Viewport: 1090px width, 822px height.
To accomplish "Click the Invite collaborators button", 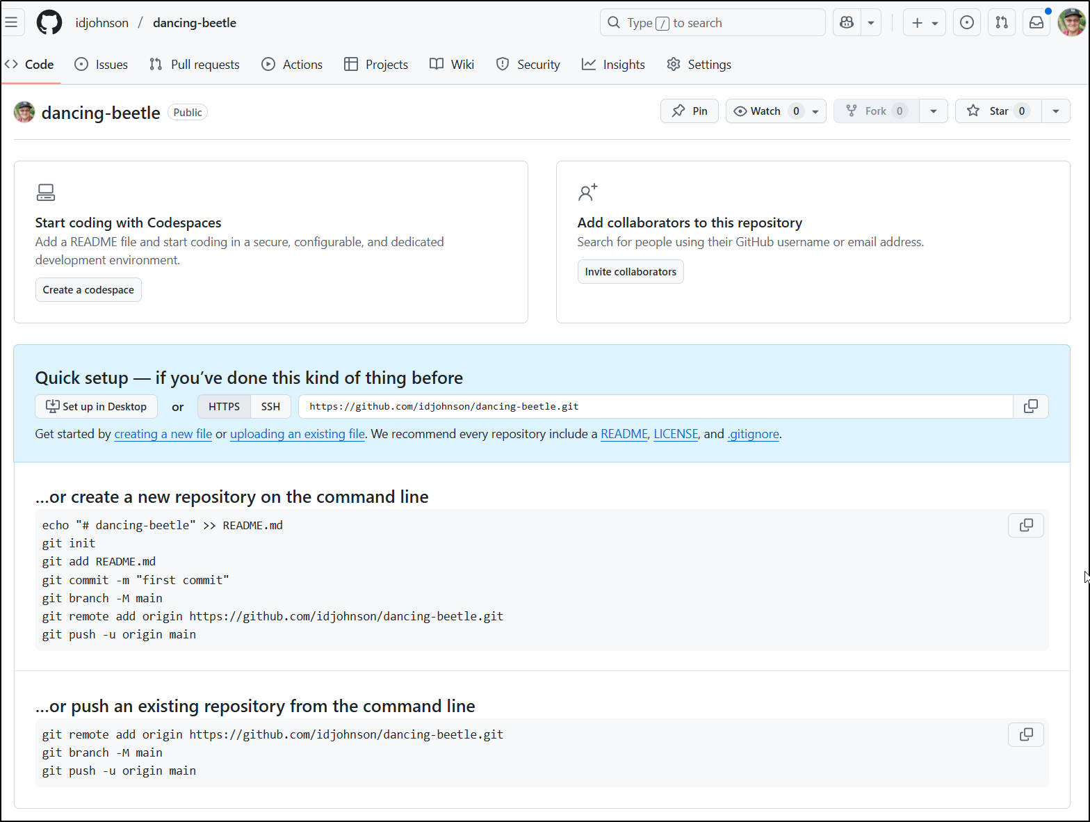I will click(x=631, y=272).
